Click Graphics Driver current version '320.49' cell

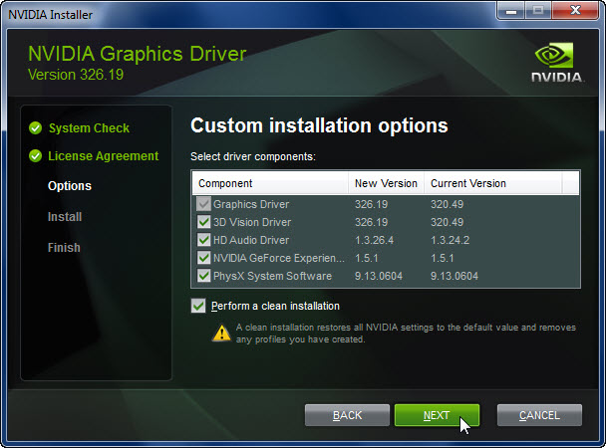pos(447,204)
